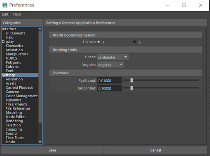Screen dimensions: 210x156
Task: Click the Maya application icon in title bar
Action: click(x=5, y=5)
